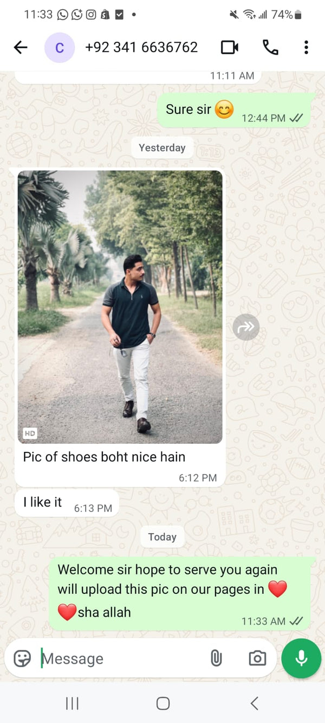Screen dimensions: 325x723
Task: Tap the paperclip attachment icon
Action: point(216,658)
